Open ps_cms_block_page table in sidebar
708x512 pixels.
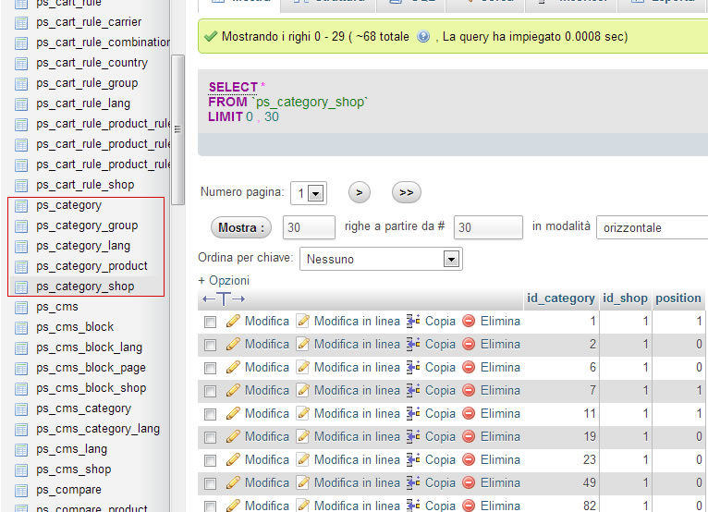click(x=92, y=368)
